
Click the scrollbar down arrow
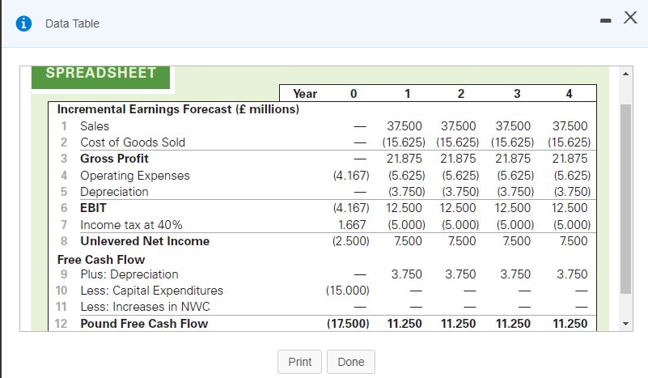[625, 324]
